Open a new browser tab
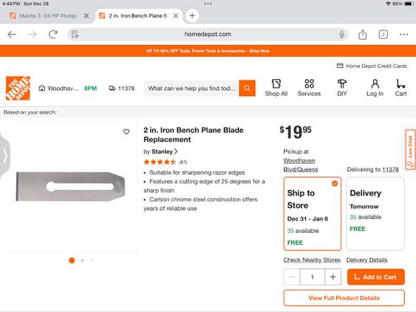 [192, 15]
